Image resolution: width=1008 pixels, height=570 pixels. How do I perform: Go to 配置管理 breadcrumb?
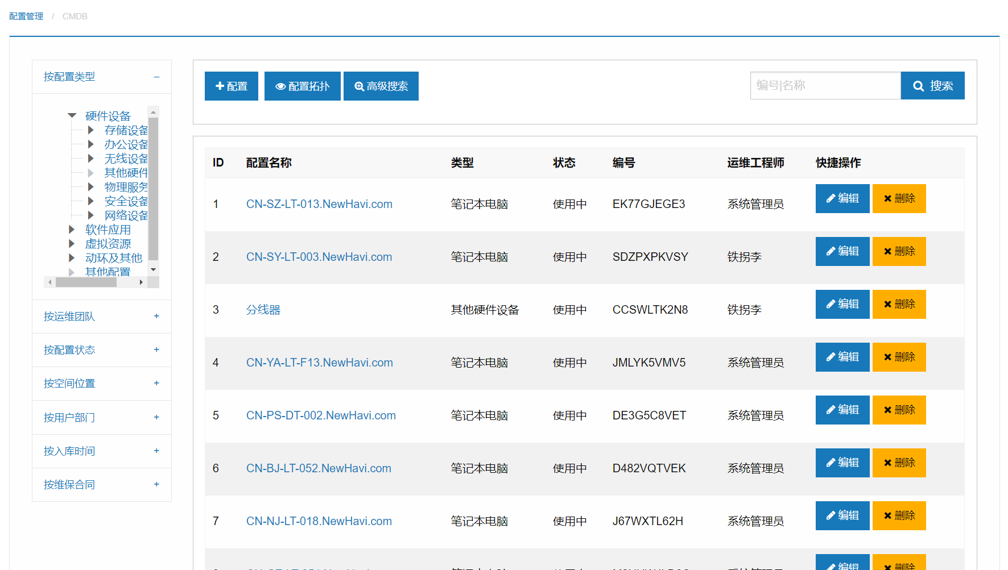coord(26,16)
